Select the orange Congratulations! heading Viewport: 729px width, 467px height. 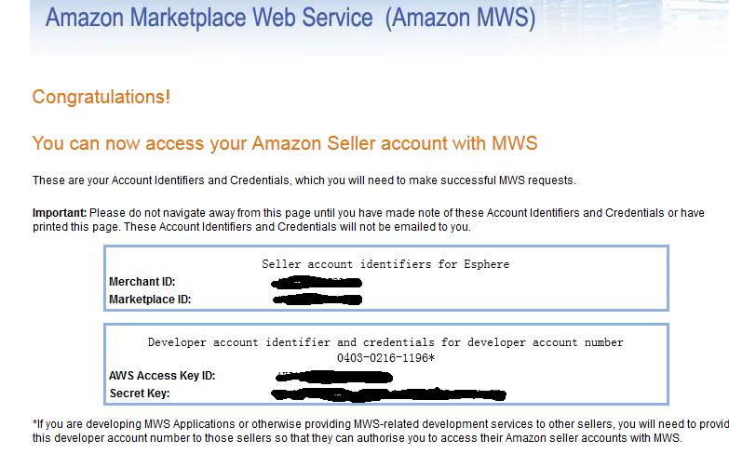[101, 97]
